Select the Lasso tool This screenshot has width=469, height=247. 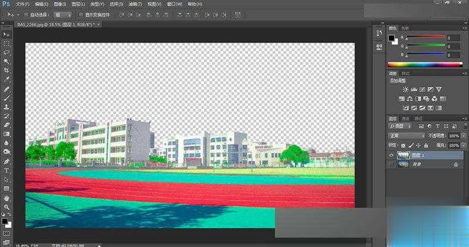click(6, 53)
